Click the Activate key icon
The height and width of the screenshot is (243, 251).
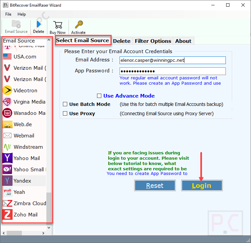click(x=79, y=24)
